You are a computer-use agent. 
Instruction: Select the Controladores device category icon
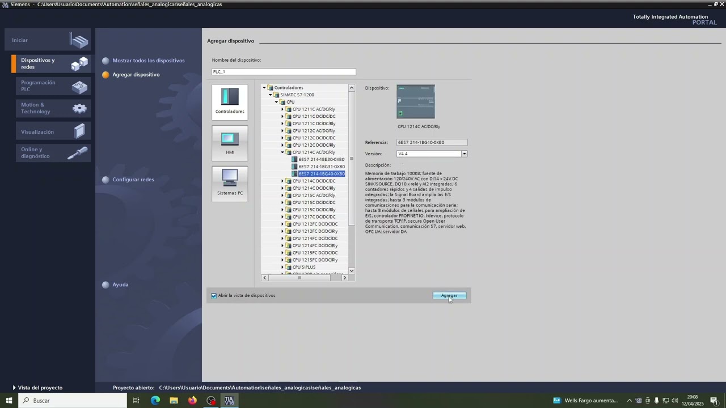coord(230,102)
